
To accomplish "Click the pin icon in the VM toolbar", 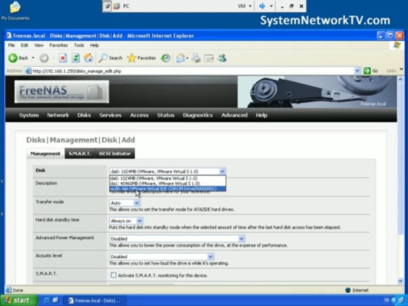I will coord(107,6).
